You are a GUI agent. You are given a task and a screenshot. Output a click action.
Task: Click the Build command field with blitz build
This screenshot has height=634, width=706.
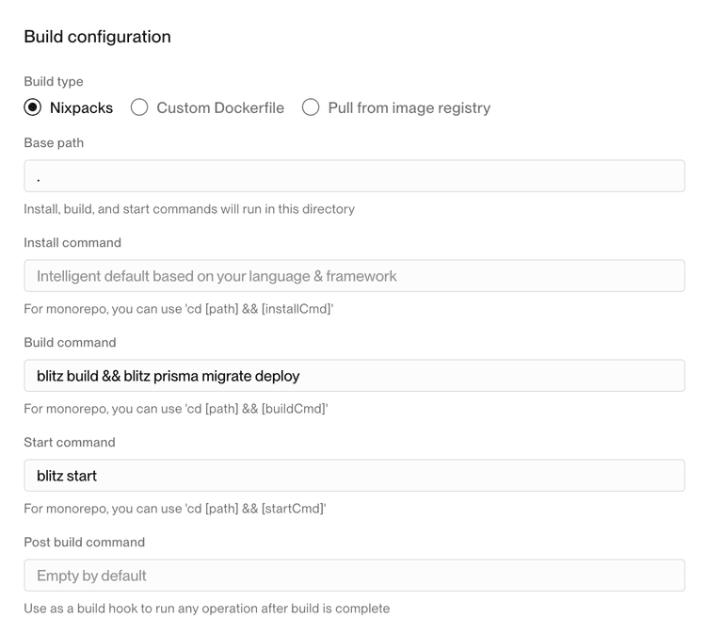click(354, 376)
